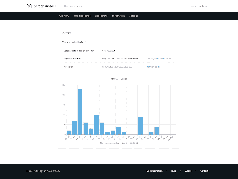Open the footer Documentation link
Screen dimensions: 238x179
coord(154,171)
